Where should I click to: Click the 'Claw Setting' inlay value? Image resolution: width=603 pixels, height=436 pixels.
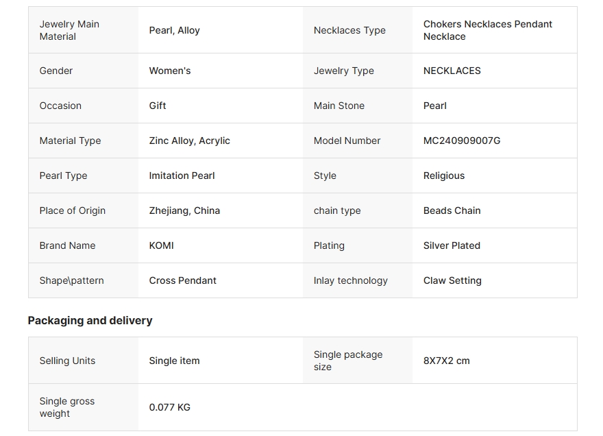coord(452,280)
